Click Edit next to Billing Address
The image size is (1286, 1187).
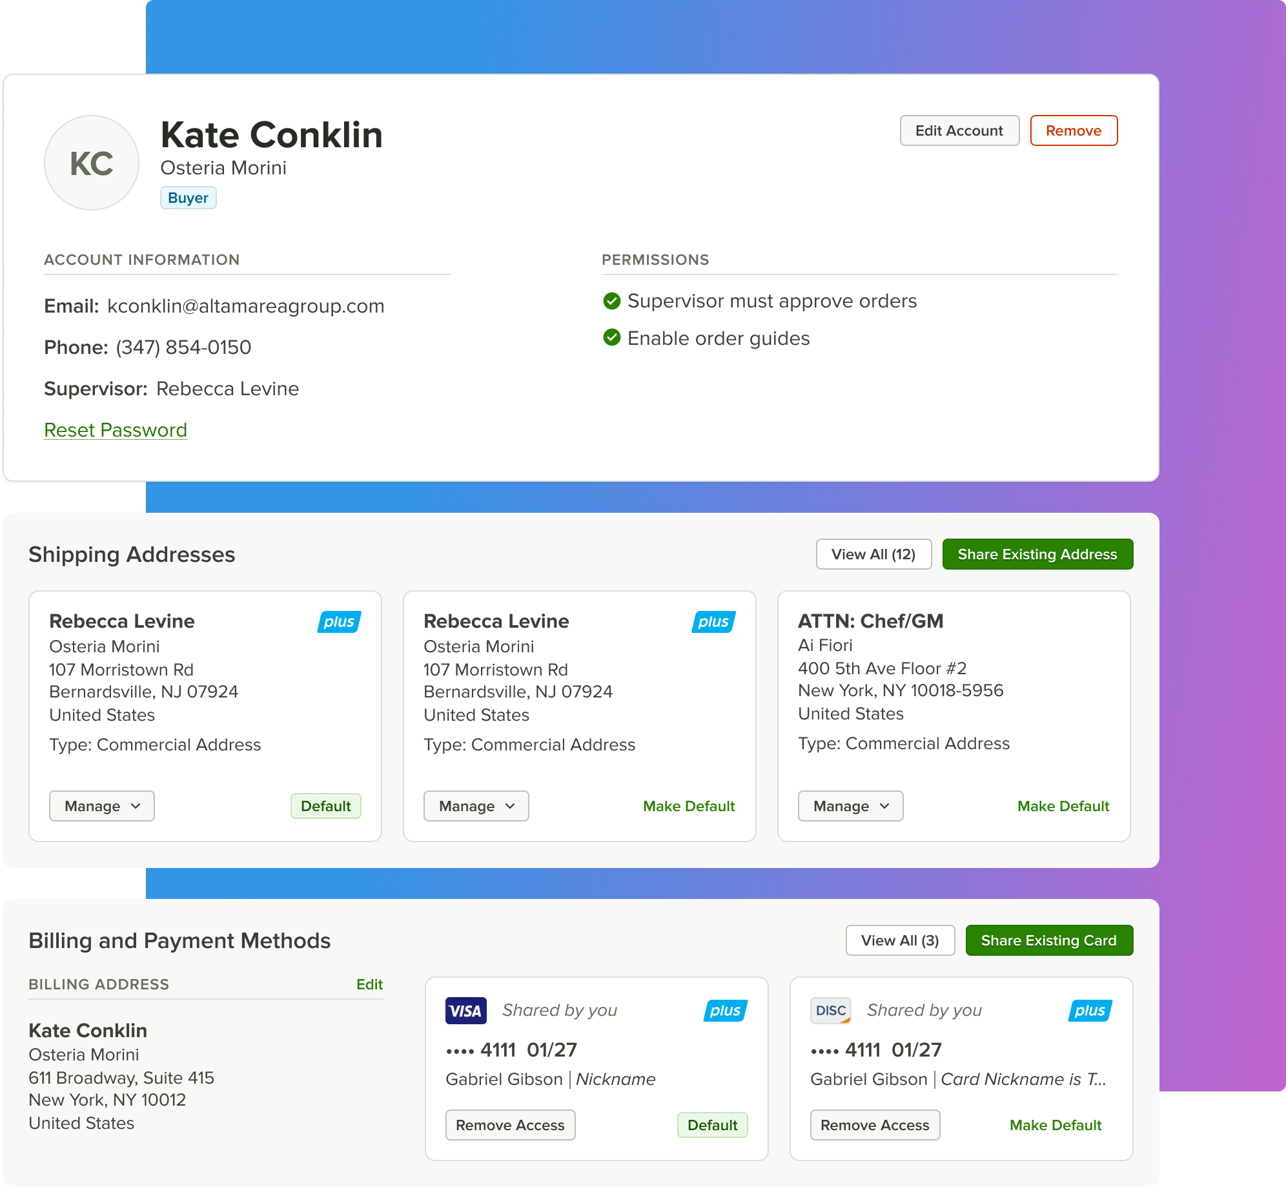coord(369,984)
